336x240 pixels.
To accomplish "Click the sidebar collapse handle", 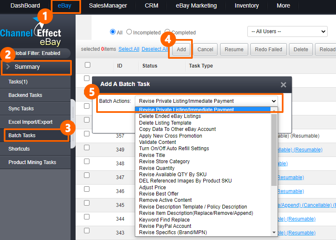I will [x=73, y=123].
